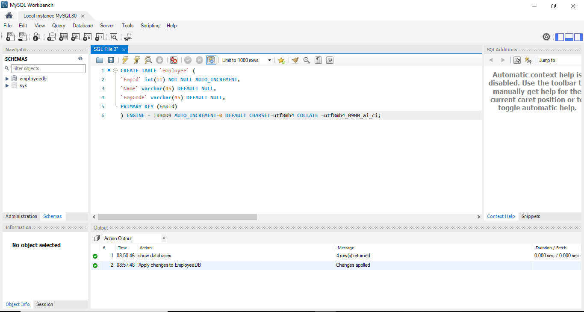Go forward in context help history
This screenshot has height=312, width=584.
point(503,60)
